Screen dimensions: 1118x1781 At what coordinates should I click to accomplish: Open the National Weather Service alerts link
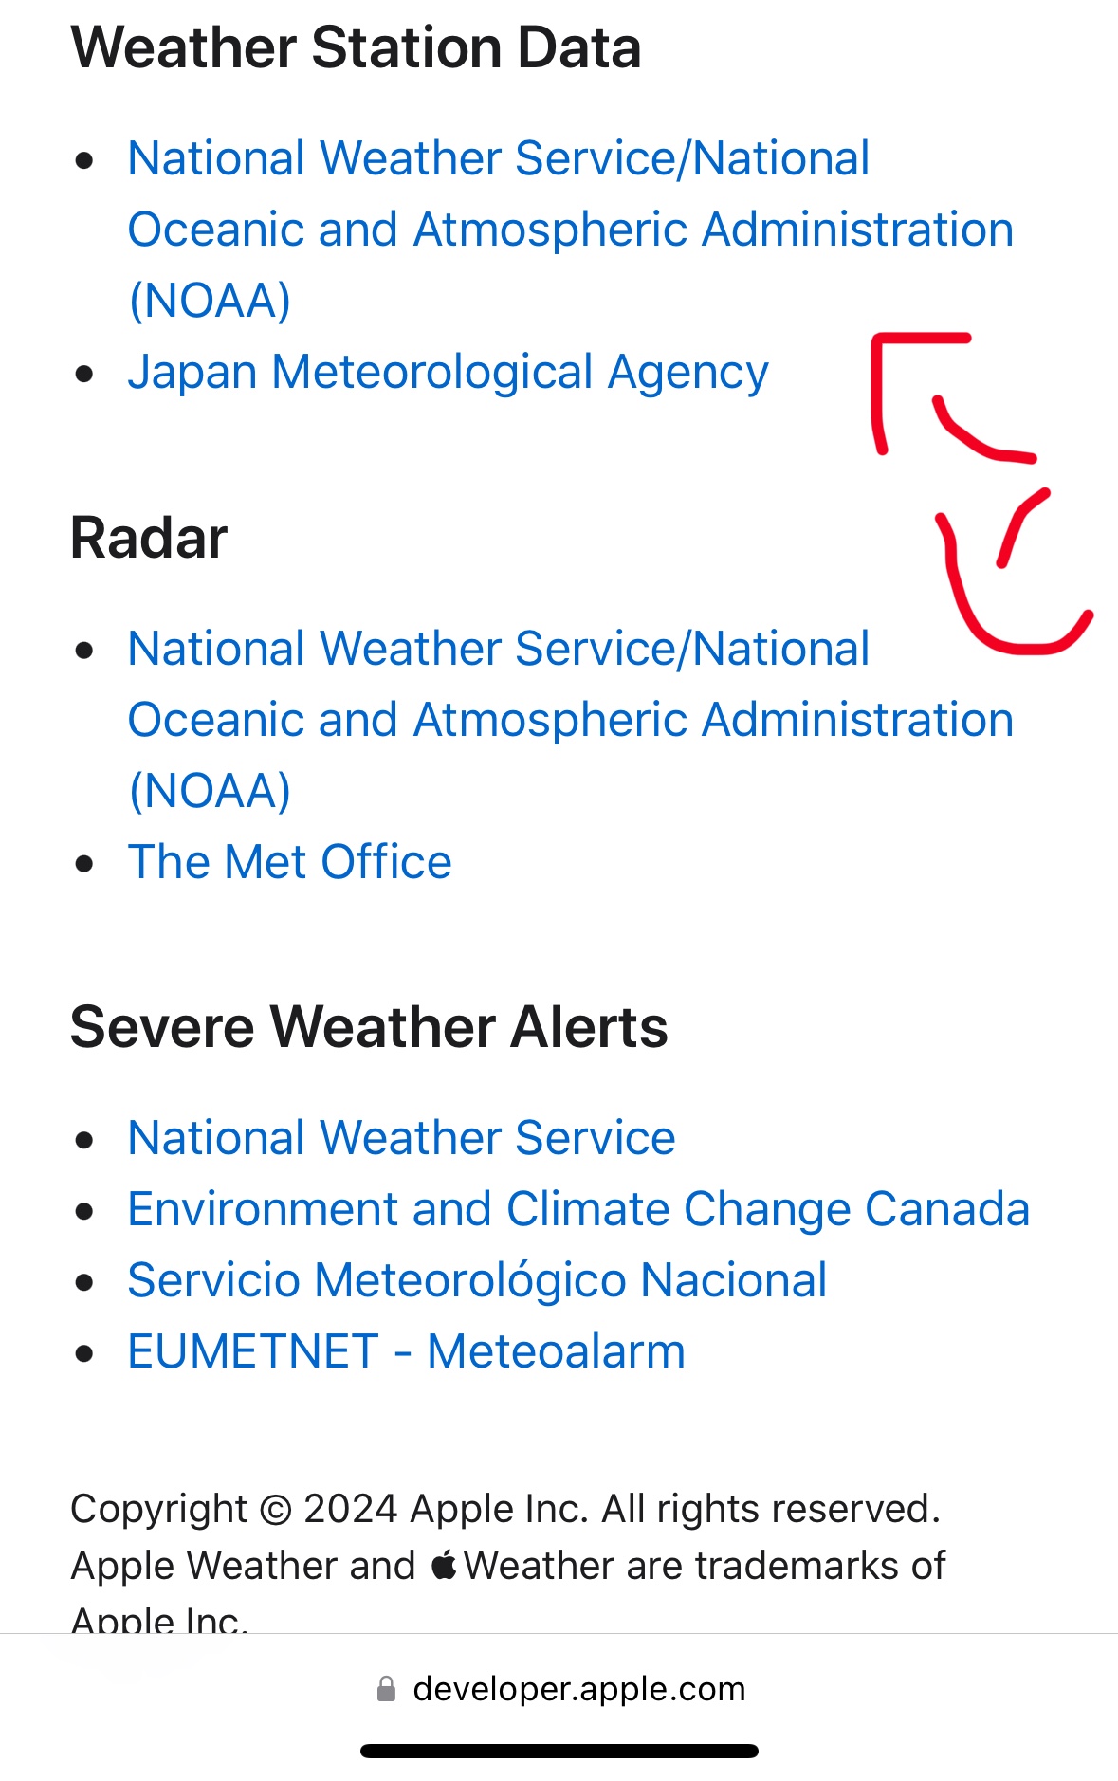[x=401, y=1137]
